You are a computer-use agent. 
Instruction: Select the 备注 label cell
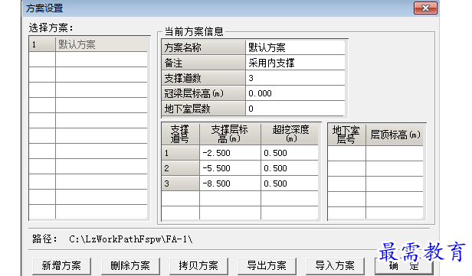[x=204, y=63]
